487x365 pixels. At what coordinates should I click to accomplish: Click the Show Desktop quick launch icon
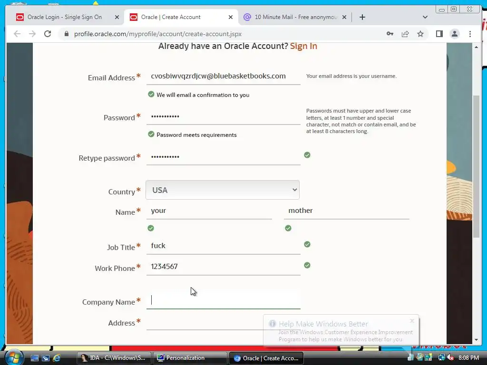click(x=34, y=358)
